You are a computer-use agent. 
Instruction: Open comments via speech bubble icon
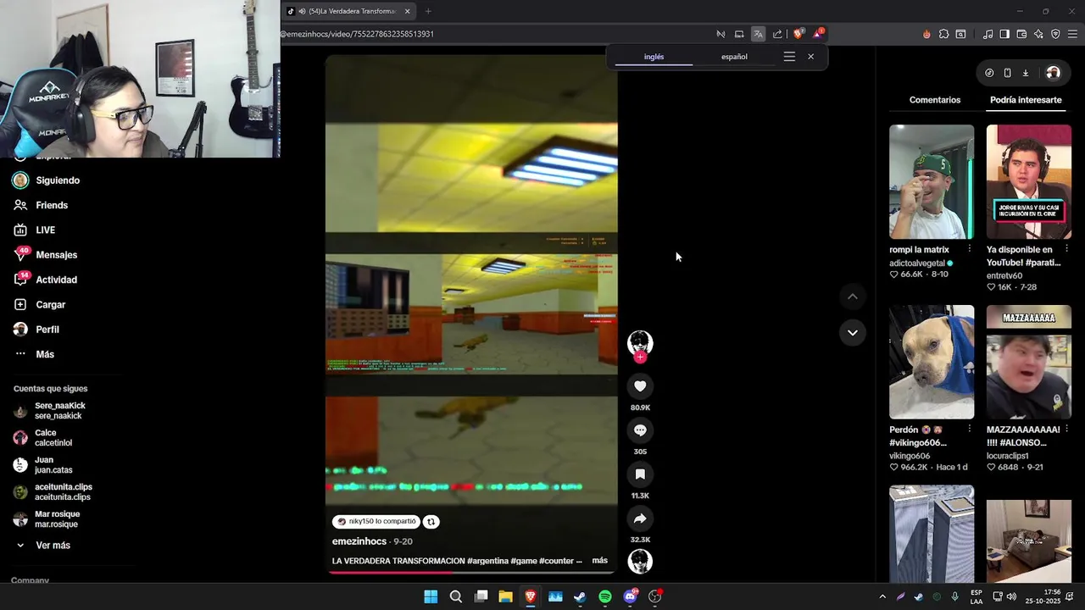640,430
